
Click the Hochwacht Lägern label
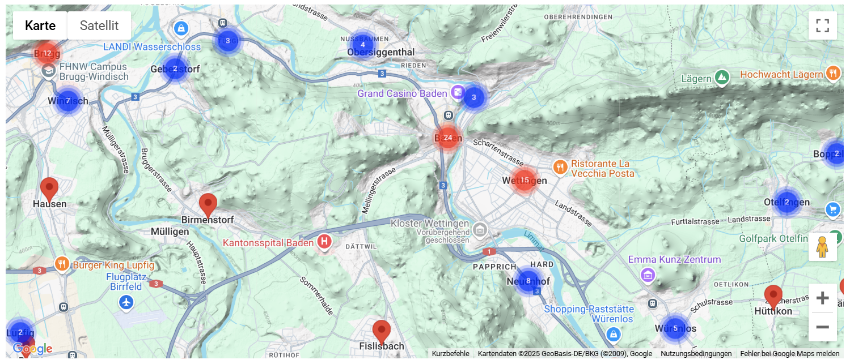point(781,75)
